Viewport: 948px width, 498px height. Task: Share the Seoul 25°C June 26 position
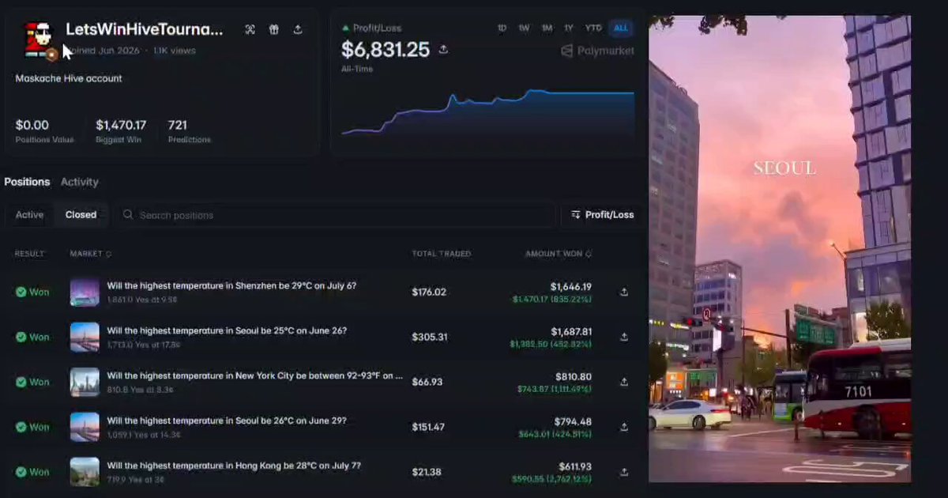624,337
